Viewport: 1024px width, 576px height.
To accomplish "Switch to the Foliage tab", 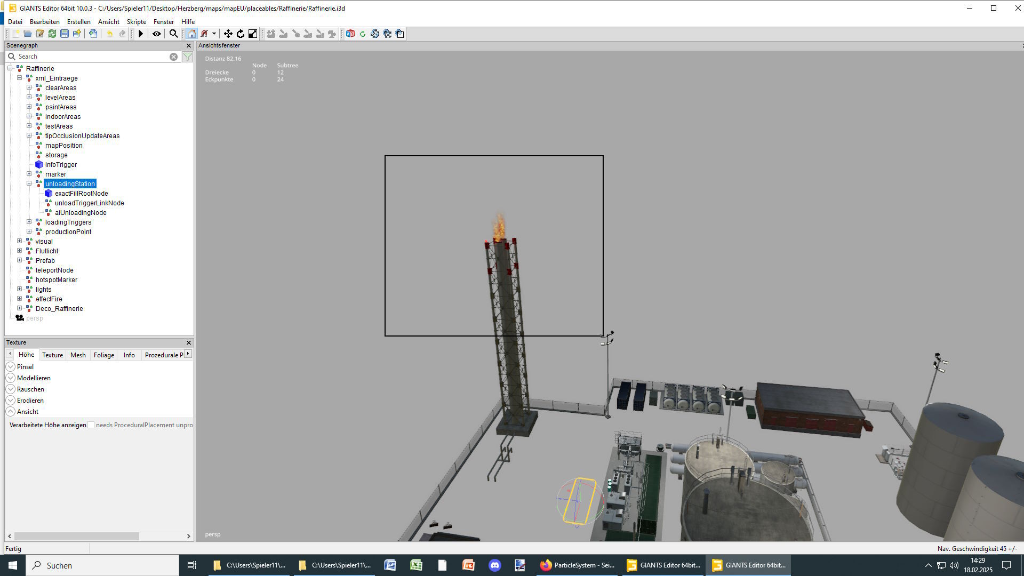I will click(103, 355).
